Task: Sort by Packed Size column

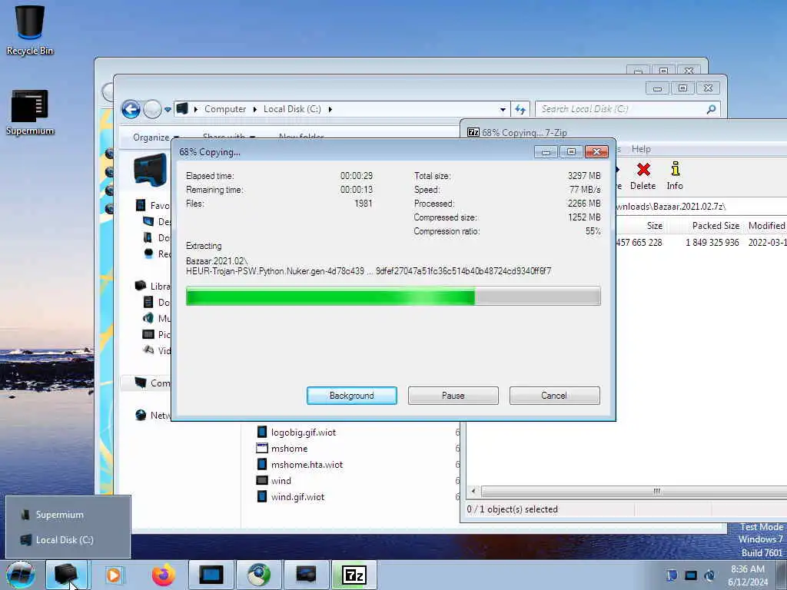Action: click(716, 226)
